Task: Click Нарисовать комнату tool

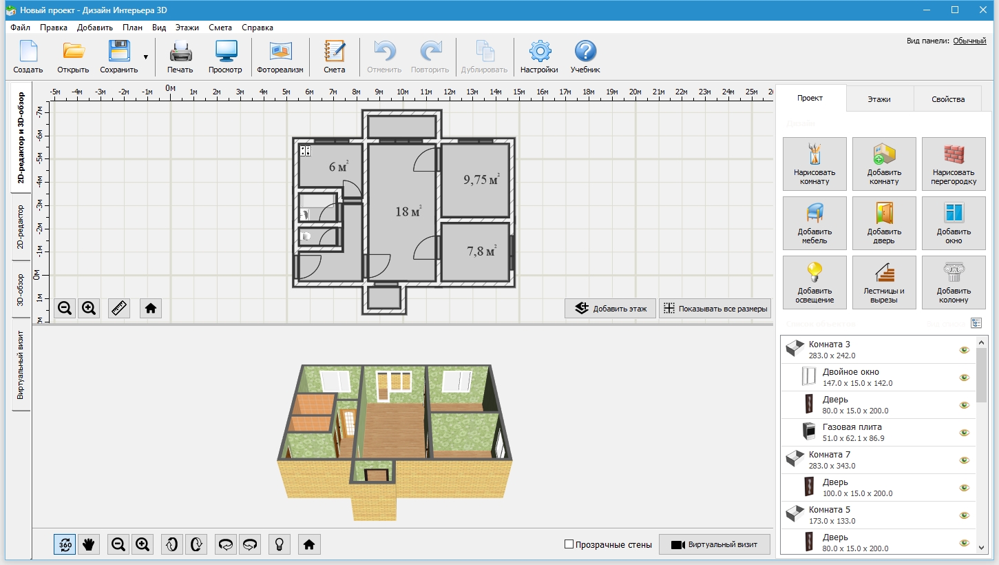Action: [x=814, y=164]
